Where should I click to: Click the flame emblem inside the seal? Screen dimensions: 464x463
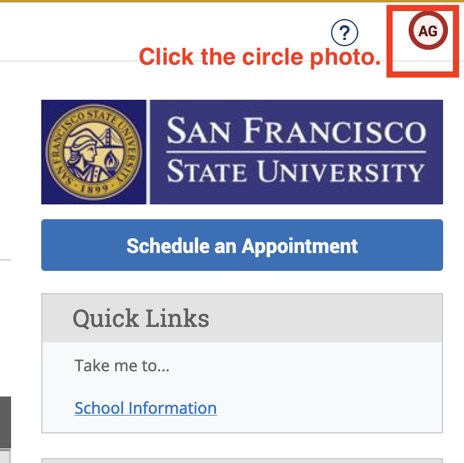111,160
